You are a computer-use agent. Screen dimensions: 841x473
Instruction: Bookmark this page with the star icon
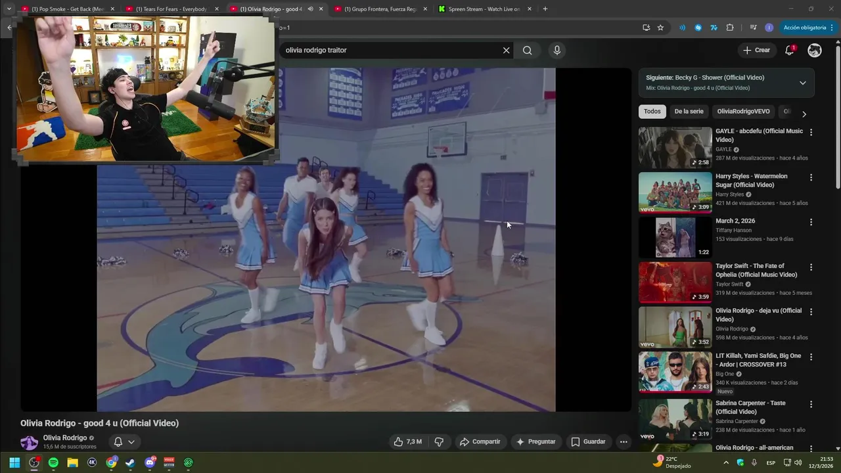tap(660, 28)
